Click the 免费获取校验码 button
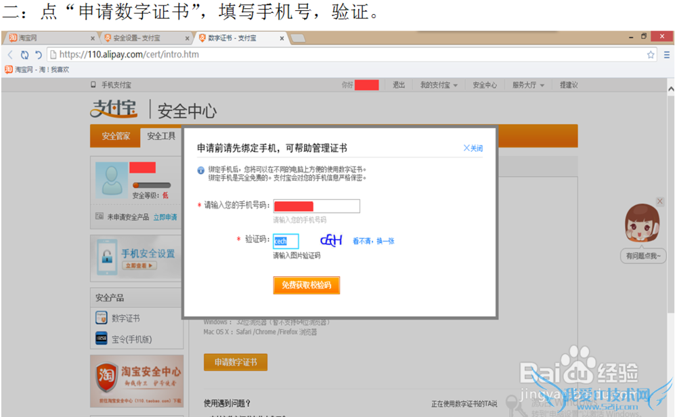 click(x=307, y=286)
